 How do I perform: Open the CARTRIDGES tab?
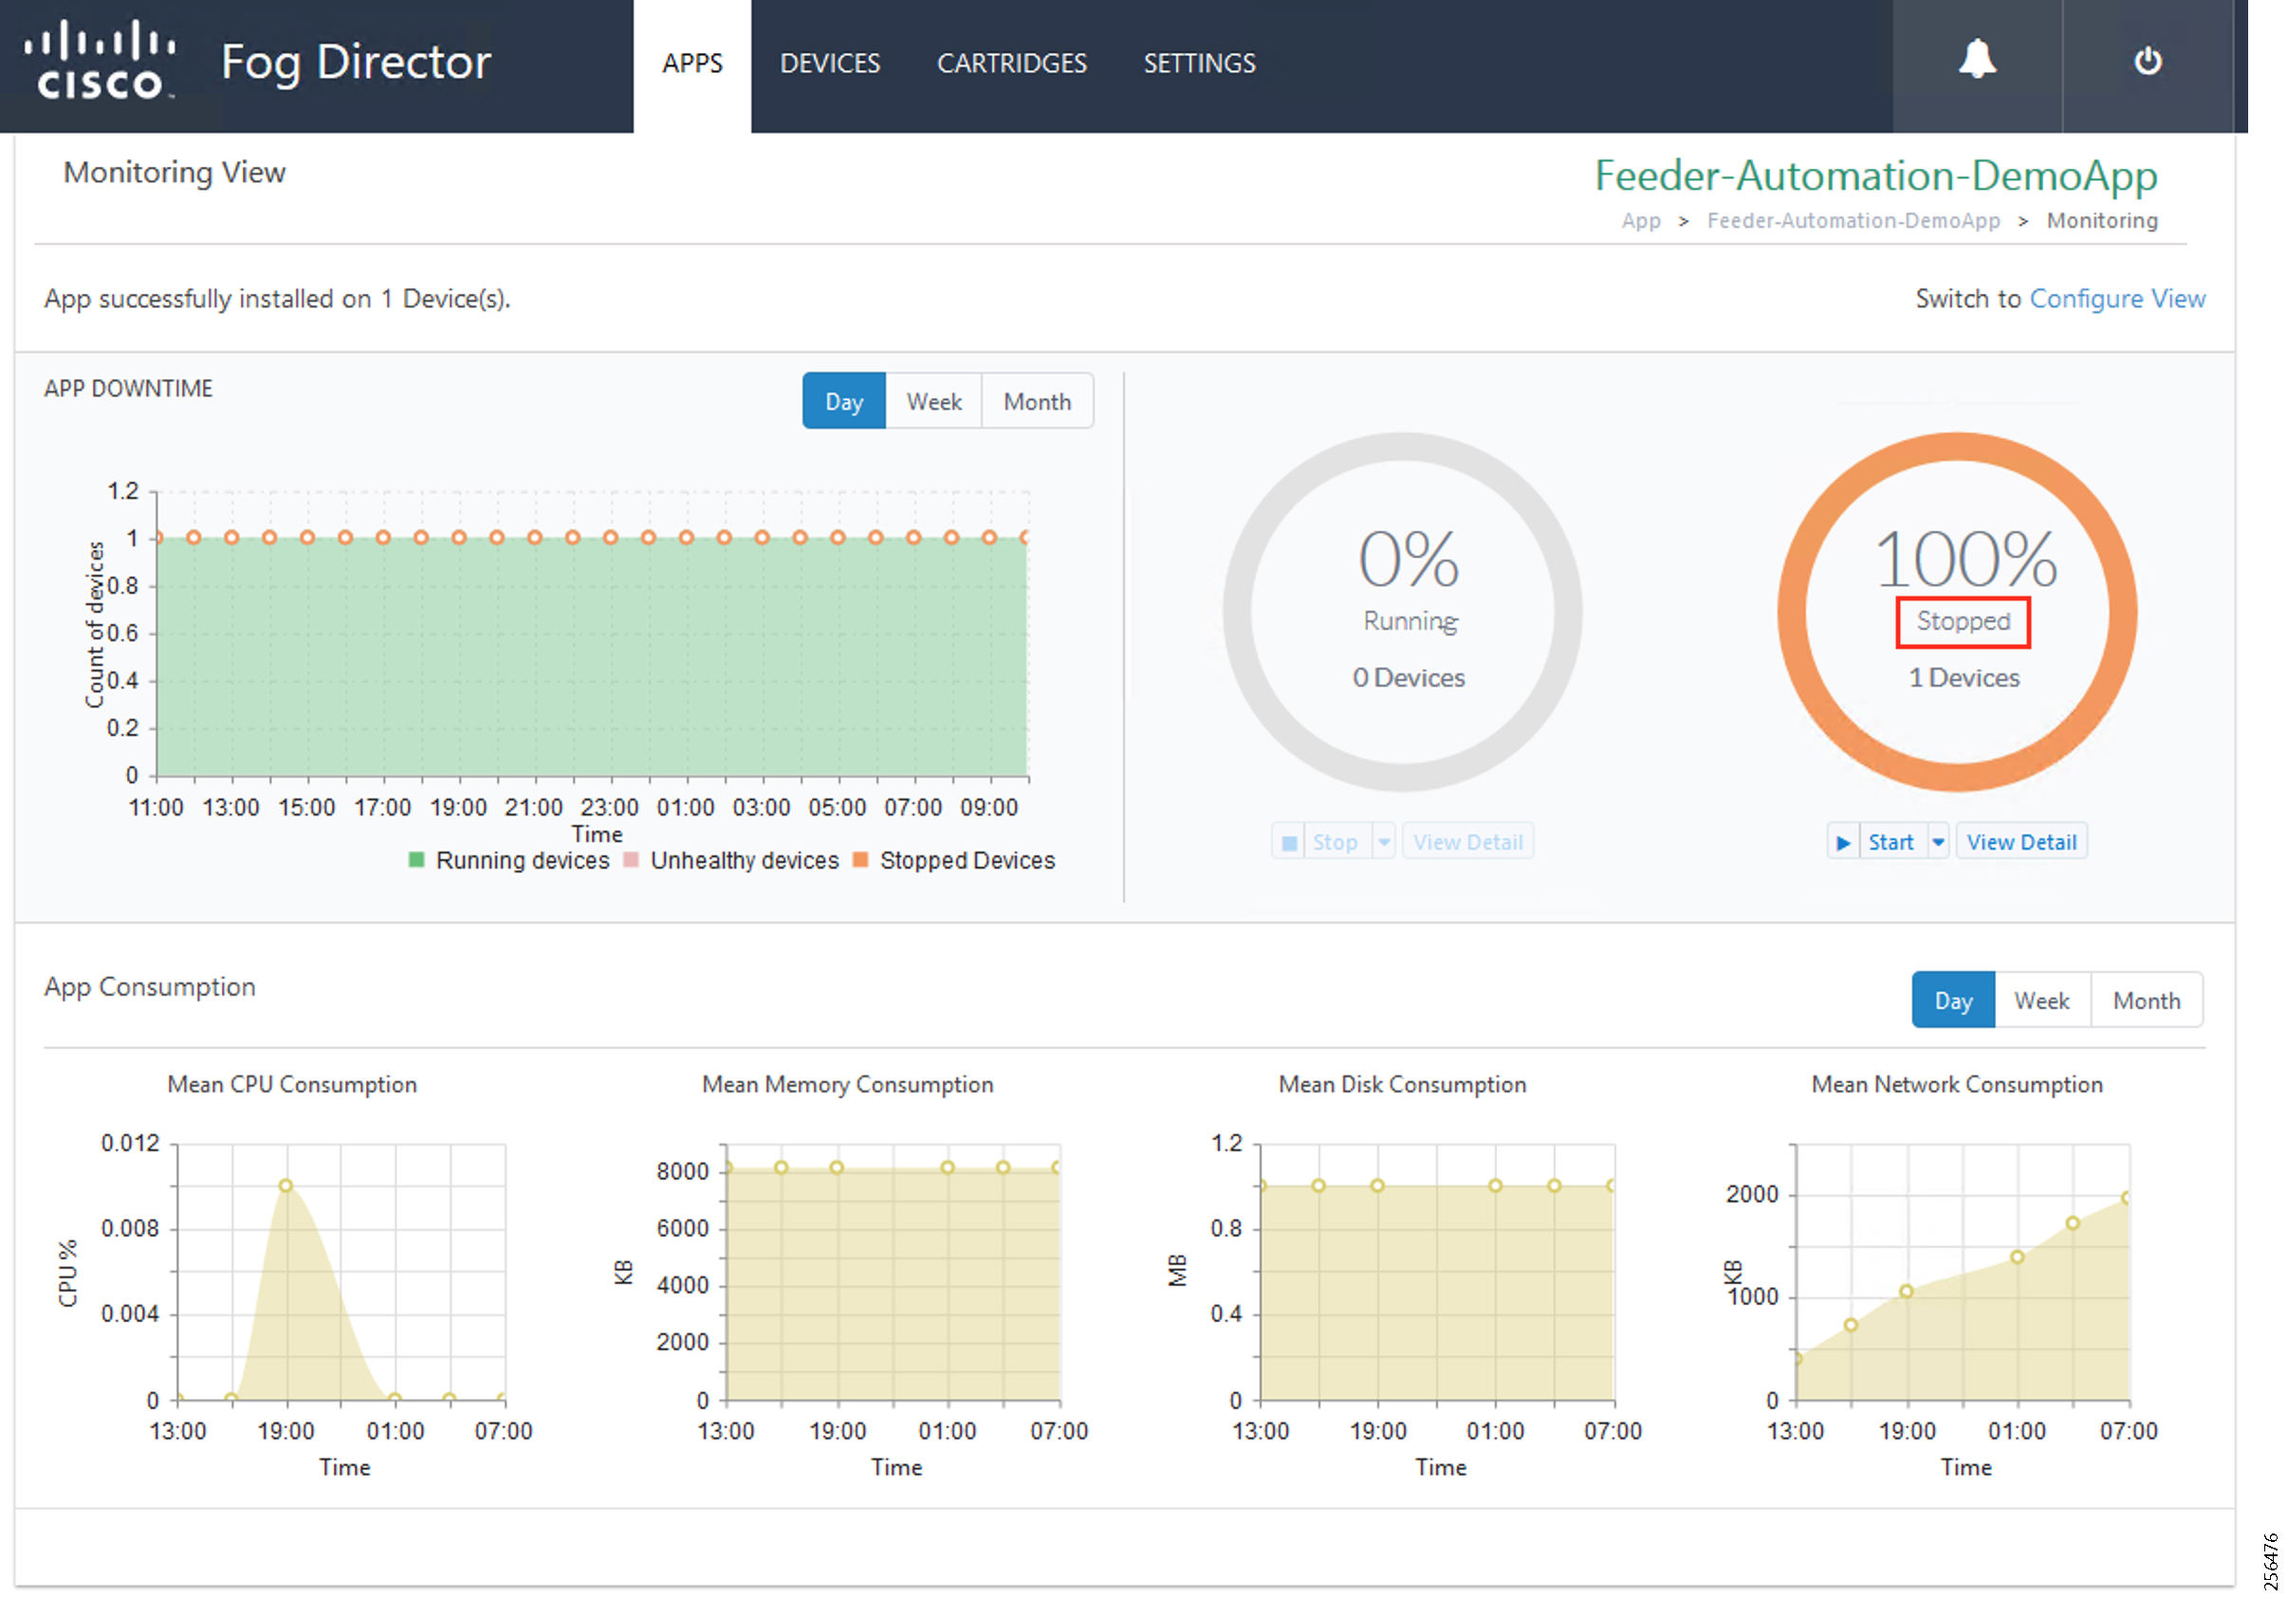[x=1011, y=64]
